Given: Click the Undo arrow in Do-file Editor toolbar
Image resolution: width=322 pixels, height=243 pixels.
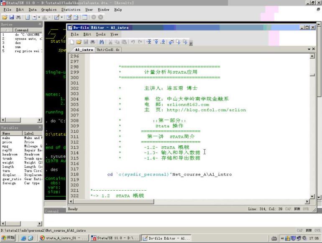Looking at the screenshot, I should click(x=133, y=42).
